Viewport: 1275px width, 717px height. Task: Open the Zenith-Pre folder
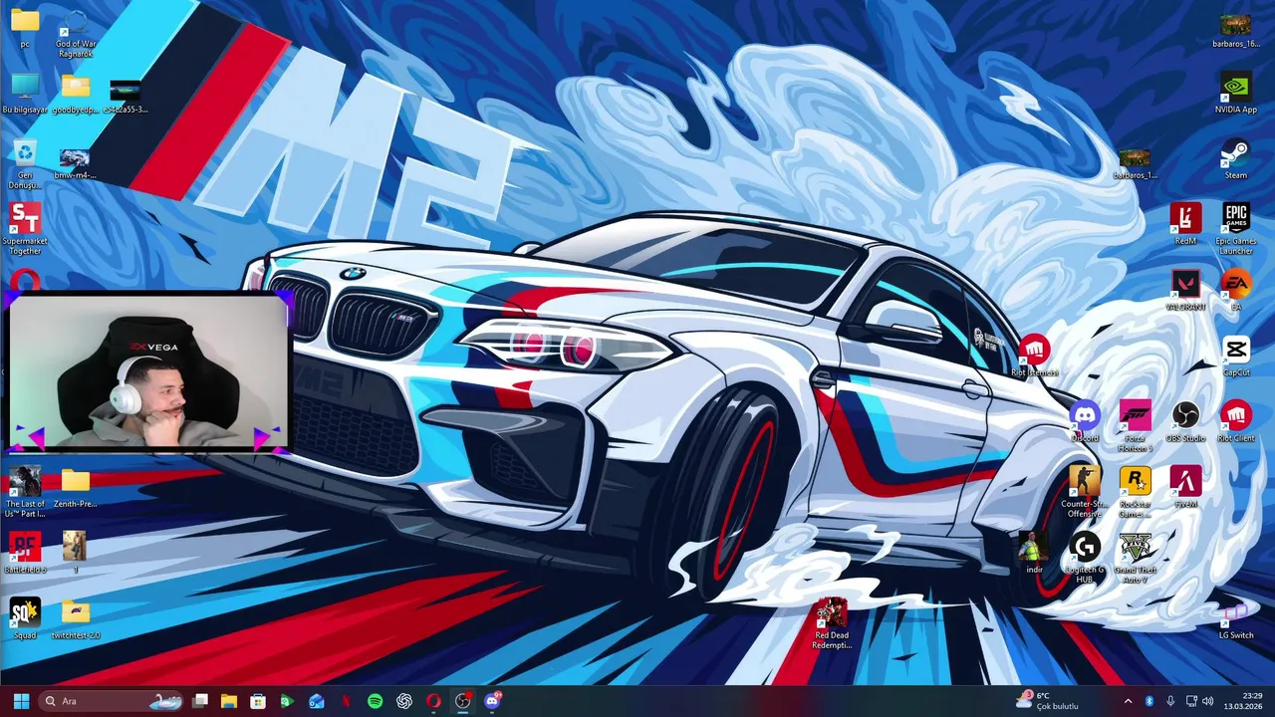click(x=76, y=488)
